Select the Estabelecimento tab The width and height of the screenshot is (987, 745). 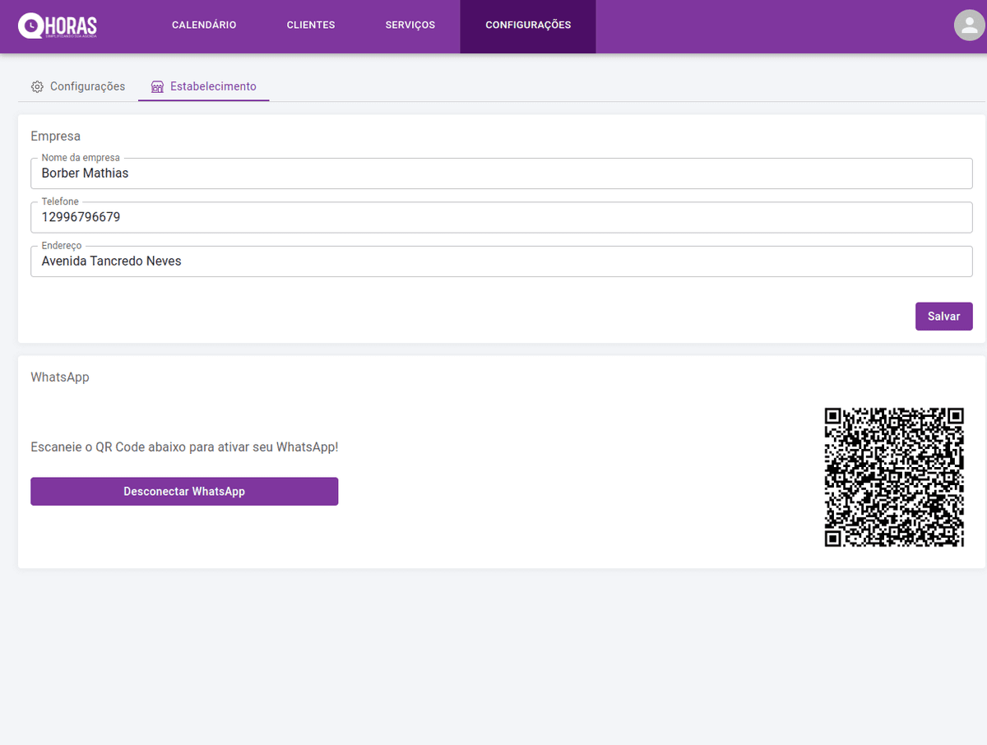pyautogui.click(x=204, y=86)
